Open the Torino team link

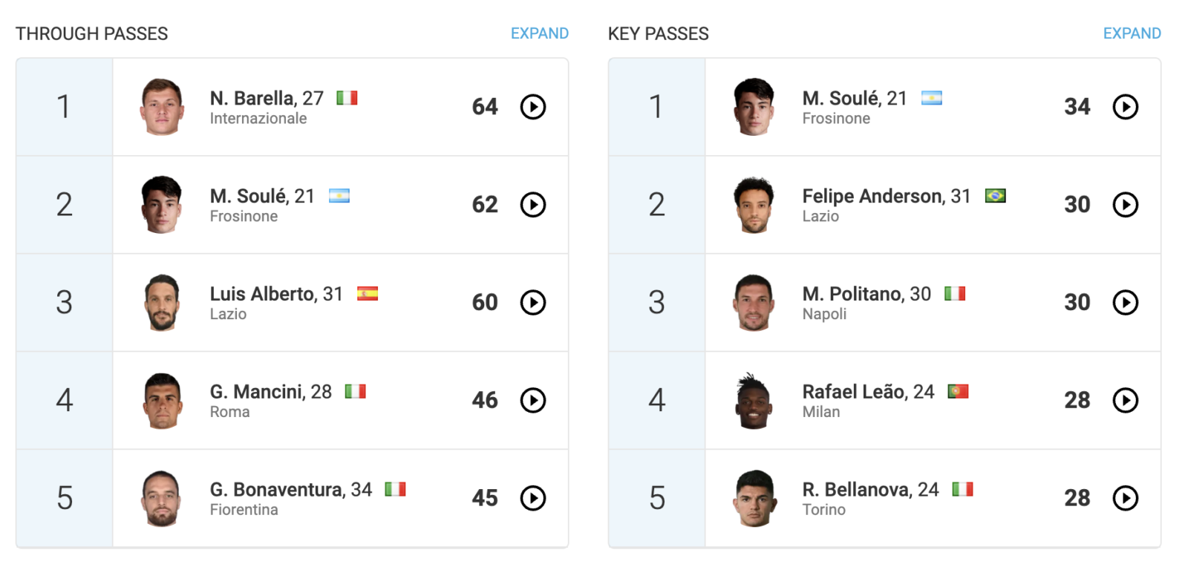823,510
